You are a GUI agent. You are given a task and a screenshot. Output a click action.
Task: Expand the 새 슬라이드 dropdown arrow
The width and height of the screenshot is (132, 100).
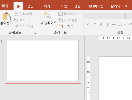click(x=49, y=27)
